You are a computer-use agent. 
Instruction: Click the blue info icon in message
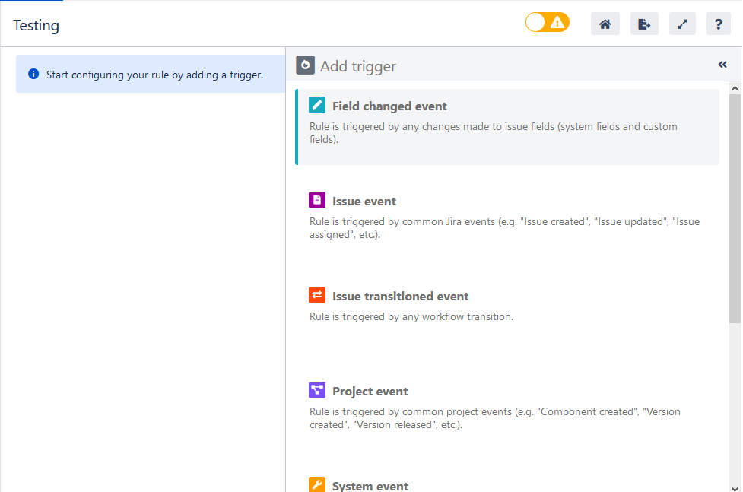point(33,75)
